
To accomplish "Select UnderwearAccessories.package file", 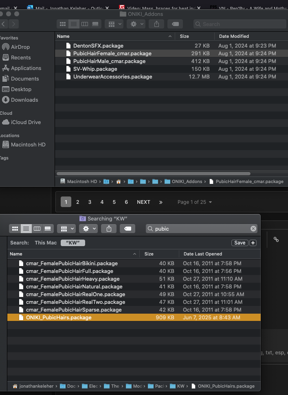I will point(171,76).
